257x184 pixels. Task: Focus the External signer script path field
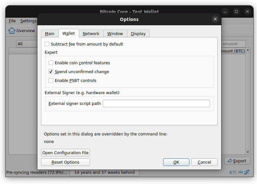pos(156,104)
